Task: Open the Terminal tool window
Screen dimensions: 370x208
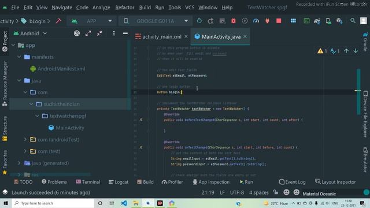Action: click(88, 182)
